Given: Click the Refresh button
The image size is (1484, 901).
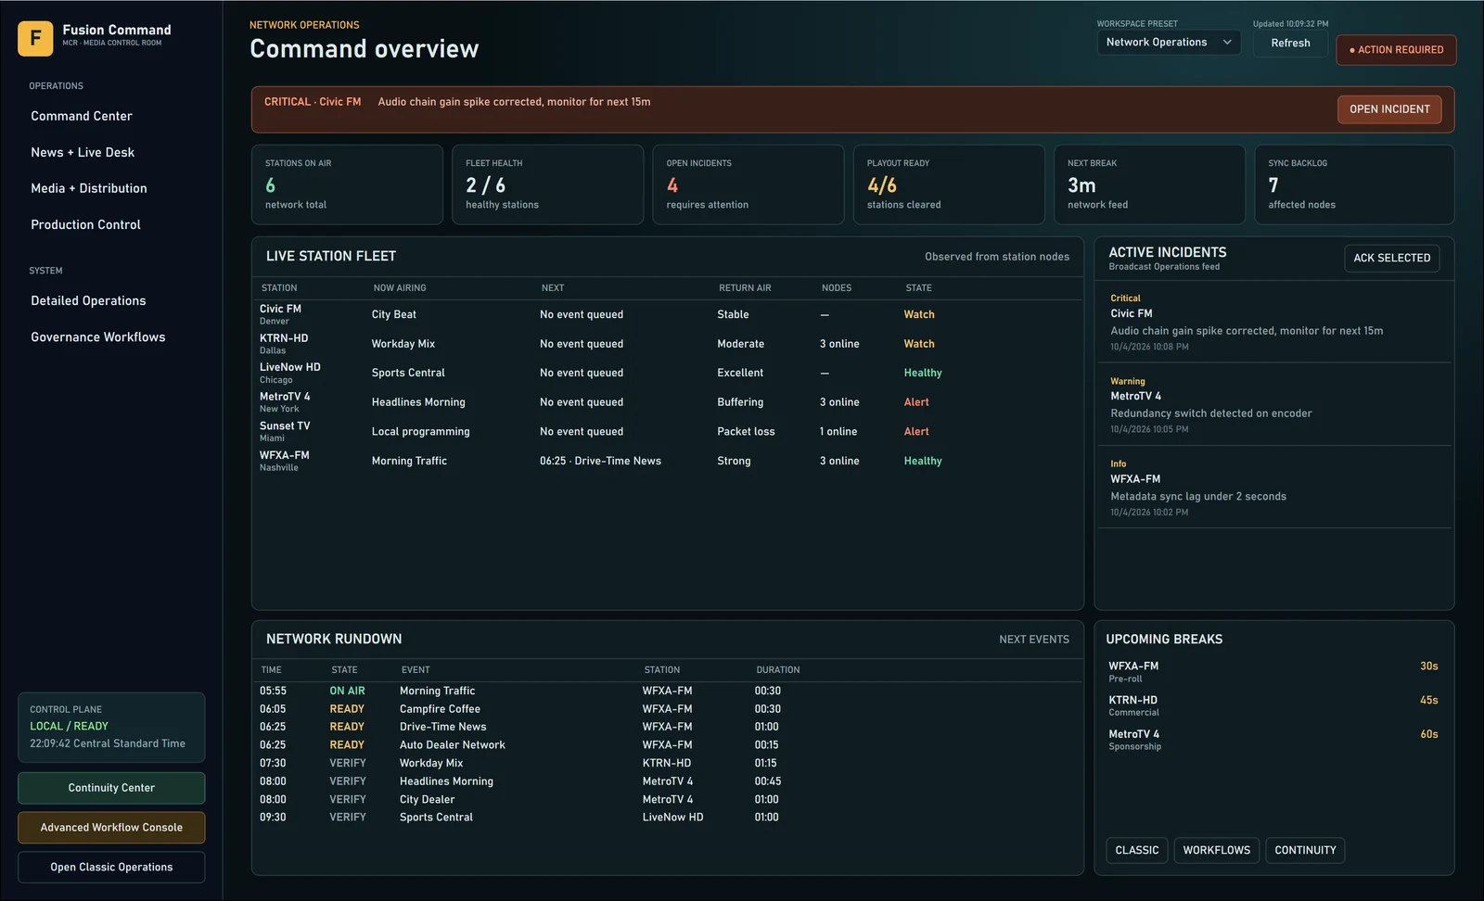Looking at the screenshot, I should click(1290, 44).
